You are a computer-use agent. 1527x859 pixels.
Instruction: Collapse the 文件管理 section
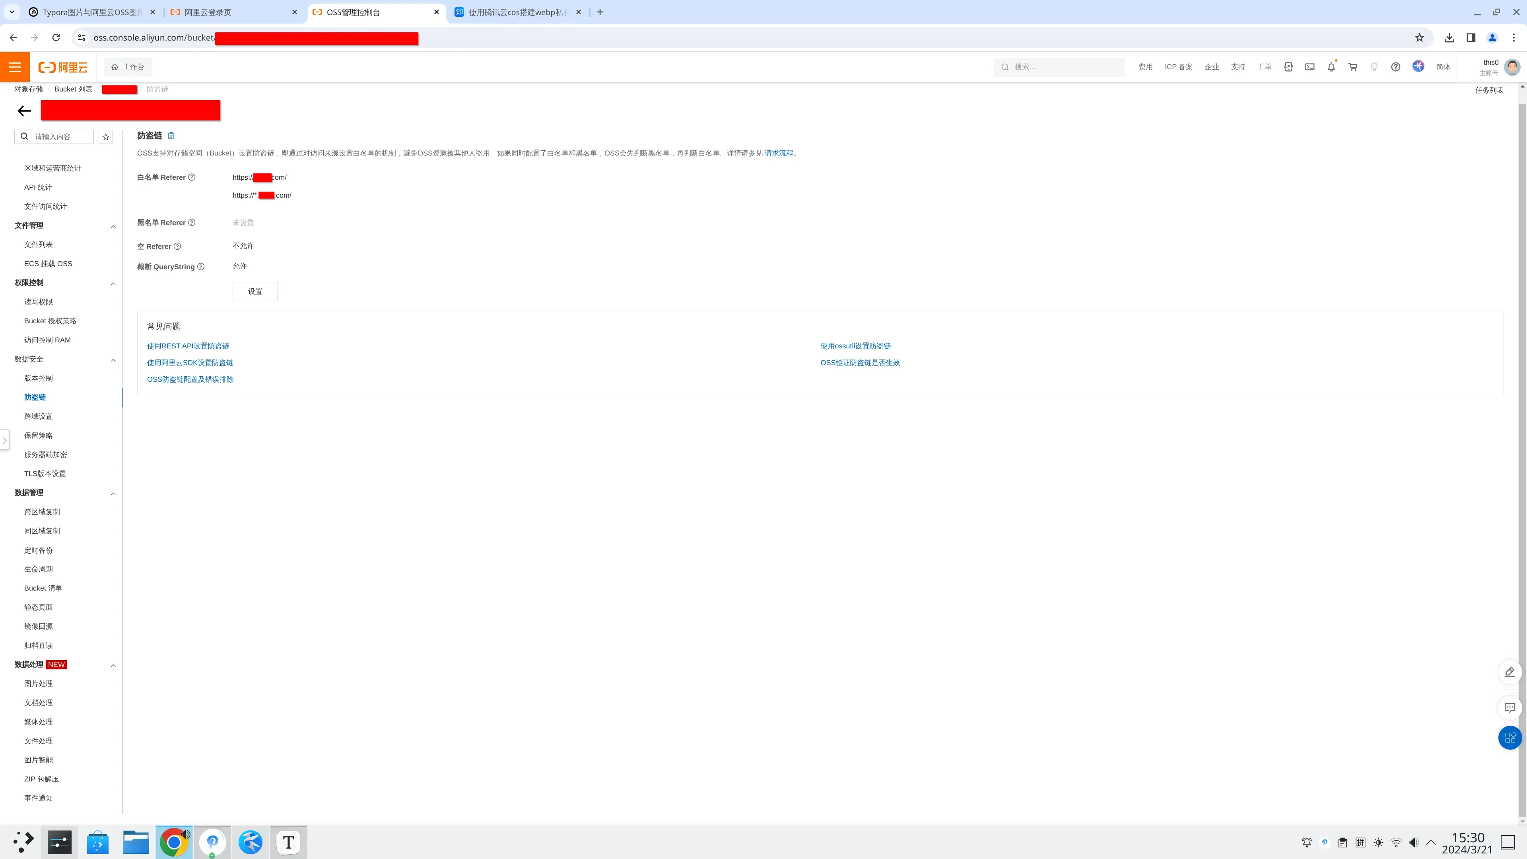tap(113, 226)
